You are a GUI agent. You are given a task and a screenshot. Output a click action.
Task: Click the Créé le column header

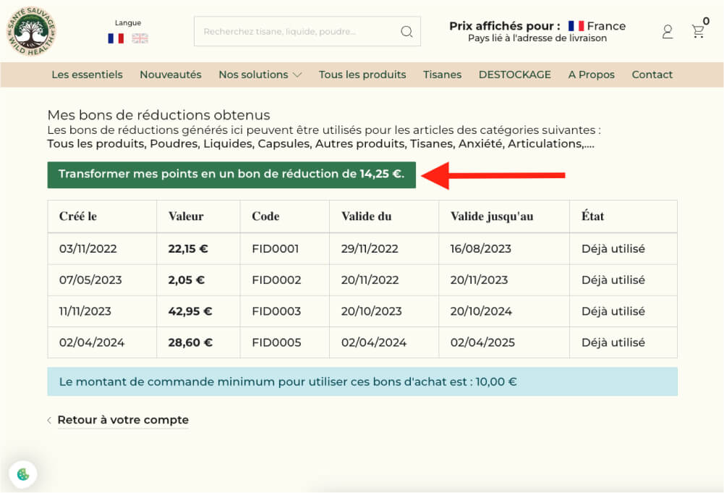[77, 216]
